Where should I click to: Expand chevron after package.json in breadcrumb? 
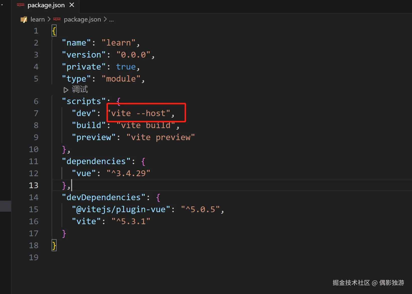click(105, 19)
